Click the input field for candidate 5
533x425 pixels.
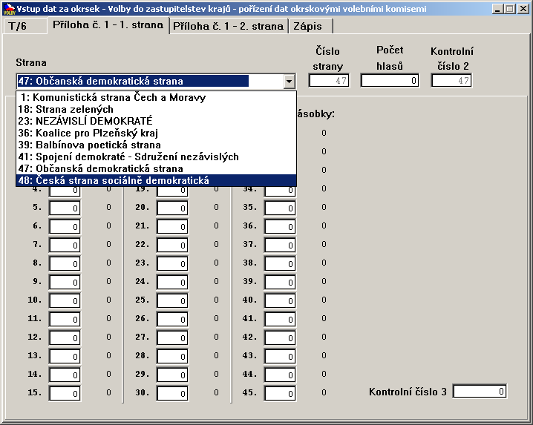[65, 208]
